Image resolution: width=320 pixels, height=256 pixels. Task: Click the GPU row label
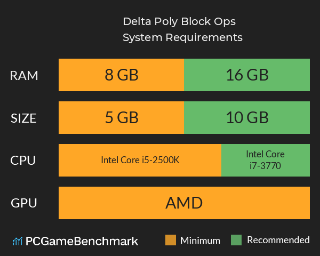click(24, 203)
